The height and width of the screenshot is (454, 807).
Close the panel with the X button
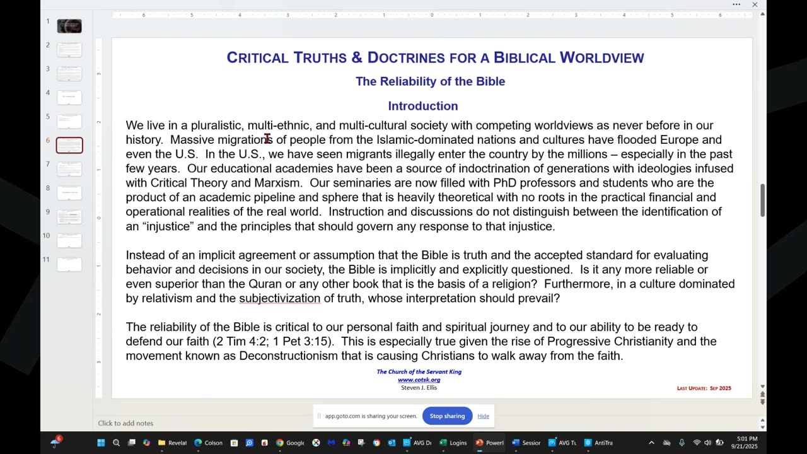(x=755, y=5)
